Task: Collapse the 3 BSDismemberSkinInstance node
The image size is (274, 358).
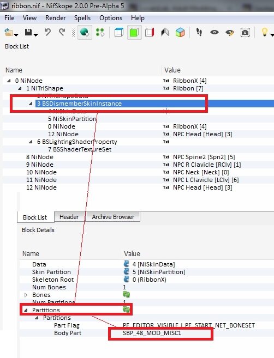Action: pos(31,104)
